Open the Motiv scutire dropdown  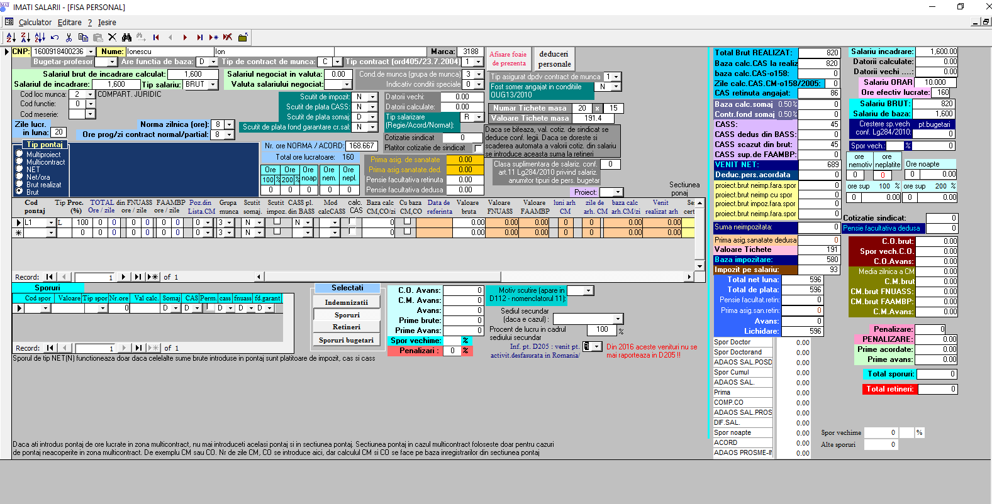588,290
